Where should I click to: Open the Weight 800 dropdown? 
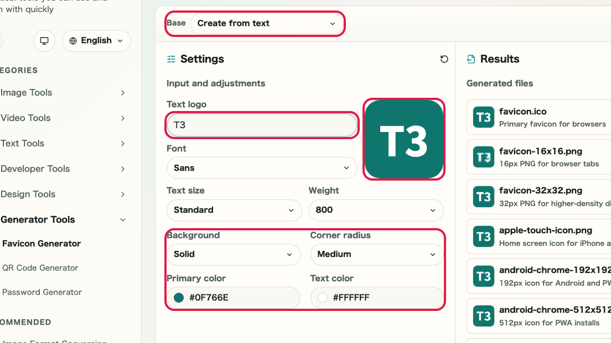point(376,210)
